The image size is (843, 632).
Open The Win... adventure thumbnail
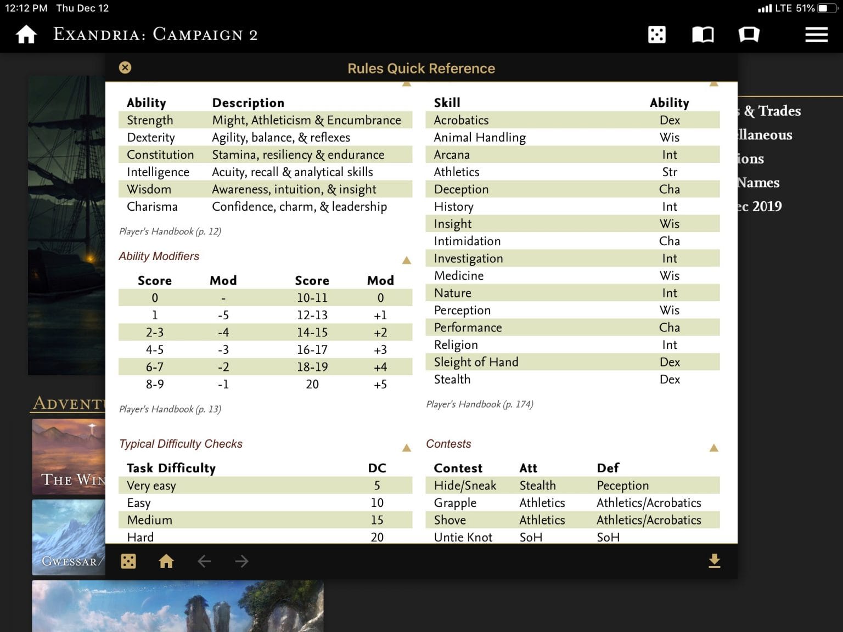[69, 456]
